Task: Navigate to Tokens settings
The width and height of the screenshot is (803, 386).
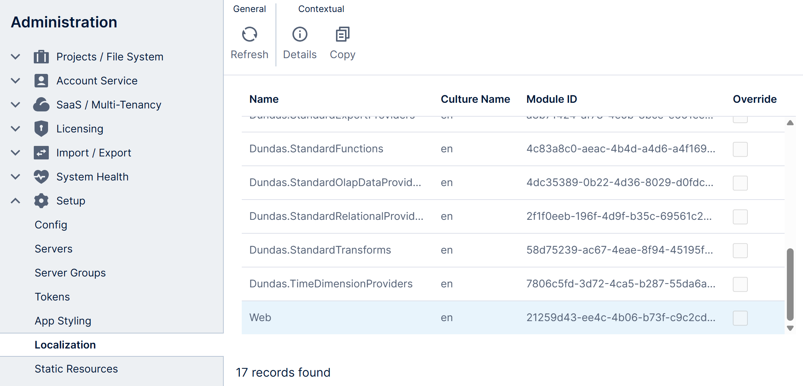Action: point(52,297)
